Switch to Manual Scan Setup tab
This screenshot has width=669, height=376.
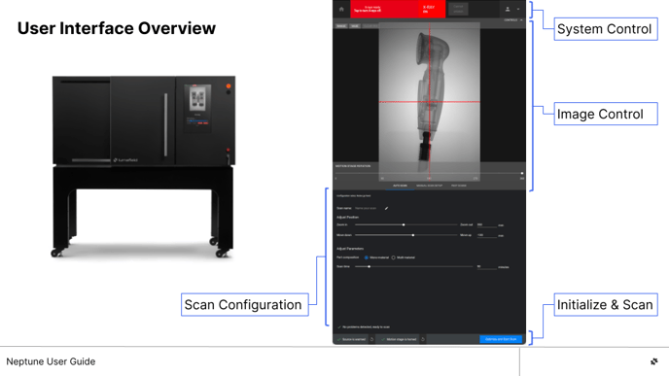coord(429,186)
